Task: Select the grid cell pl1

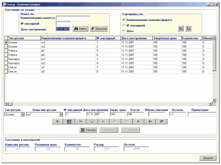Action: [x=68, y=51]
